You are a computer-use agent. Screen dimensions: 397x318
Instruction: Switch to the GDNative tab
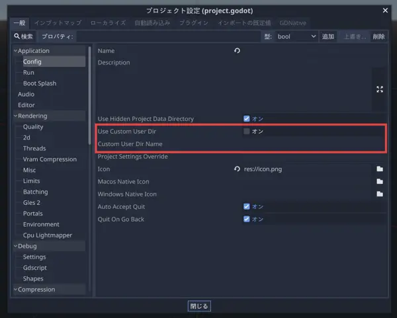(x=292, y=23)
